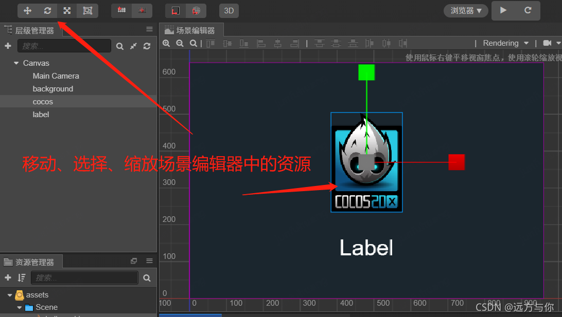Screen dimensions: 562x317
Task: Select the Scene folder
Action: click(47, 307)
